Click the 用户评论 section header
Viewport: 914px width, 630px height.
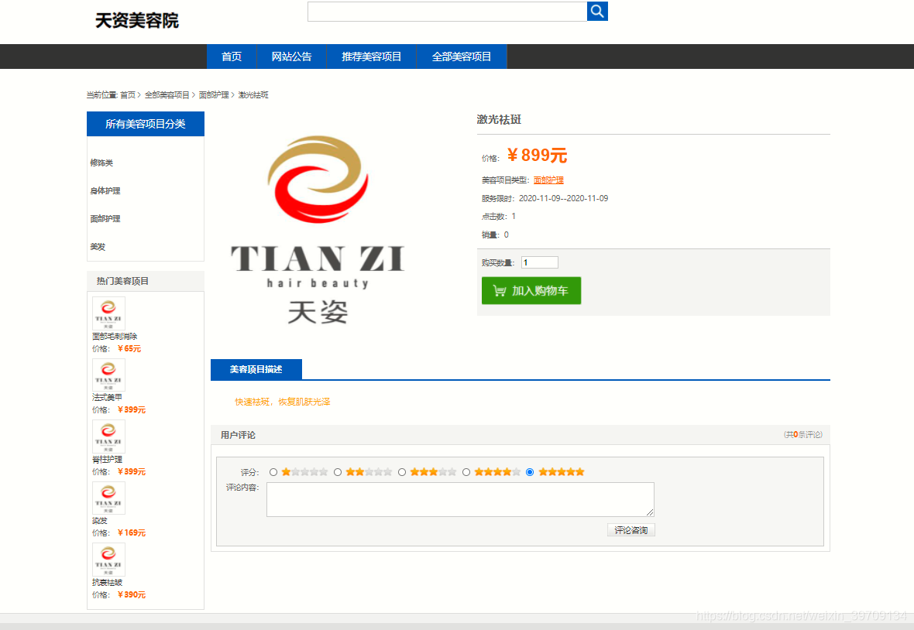coord(238,435)
